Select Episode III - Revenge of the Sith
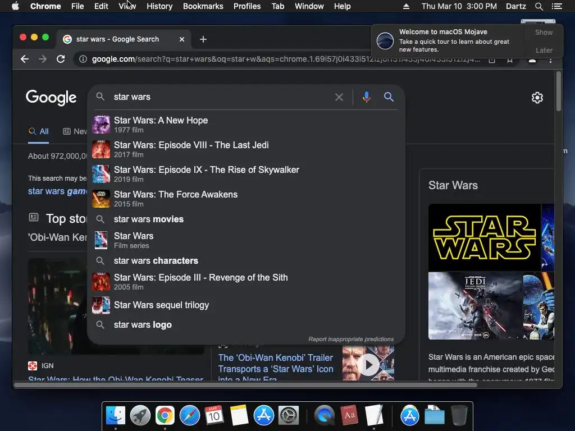This screenshot has width=575, height=431. tap(246, 282)
